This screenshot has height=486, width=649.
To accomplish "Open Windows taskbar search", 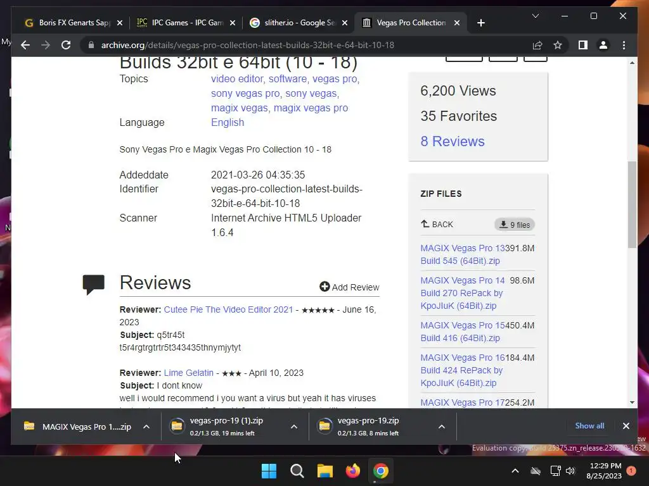I will [x=297, y=471].
